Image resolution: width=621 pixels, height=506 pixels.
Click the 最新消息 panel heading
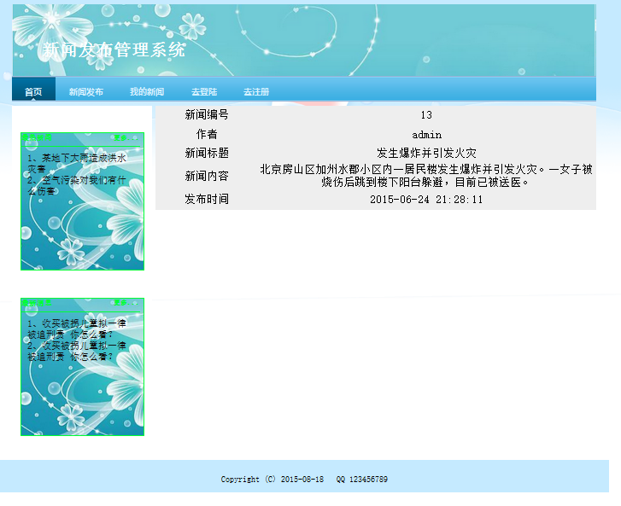pos(37,303)
